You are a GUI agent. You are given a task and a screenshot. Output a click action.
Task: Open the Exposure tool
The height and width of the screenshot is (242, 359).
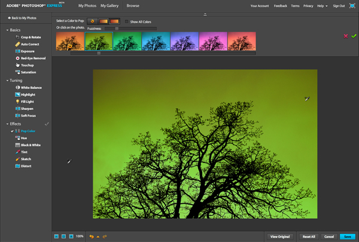tap(25, 51)
